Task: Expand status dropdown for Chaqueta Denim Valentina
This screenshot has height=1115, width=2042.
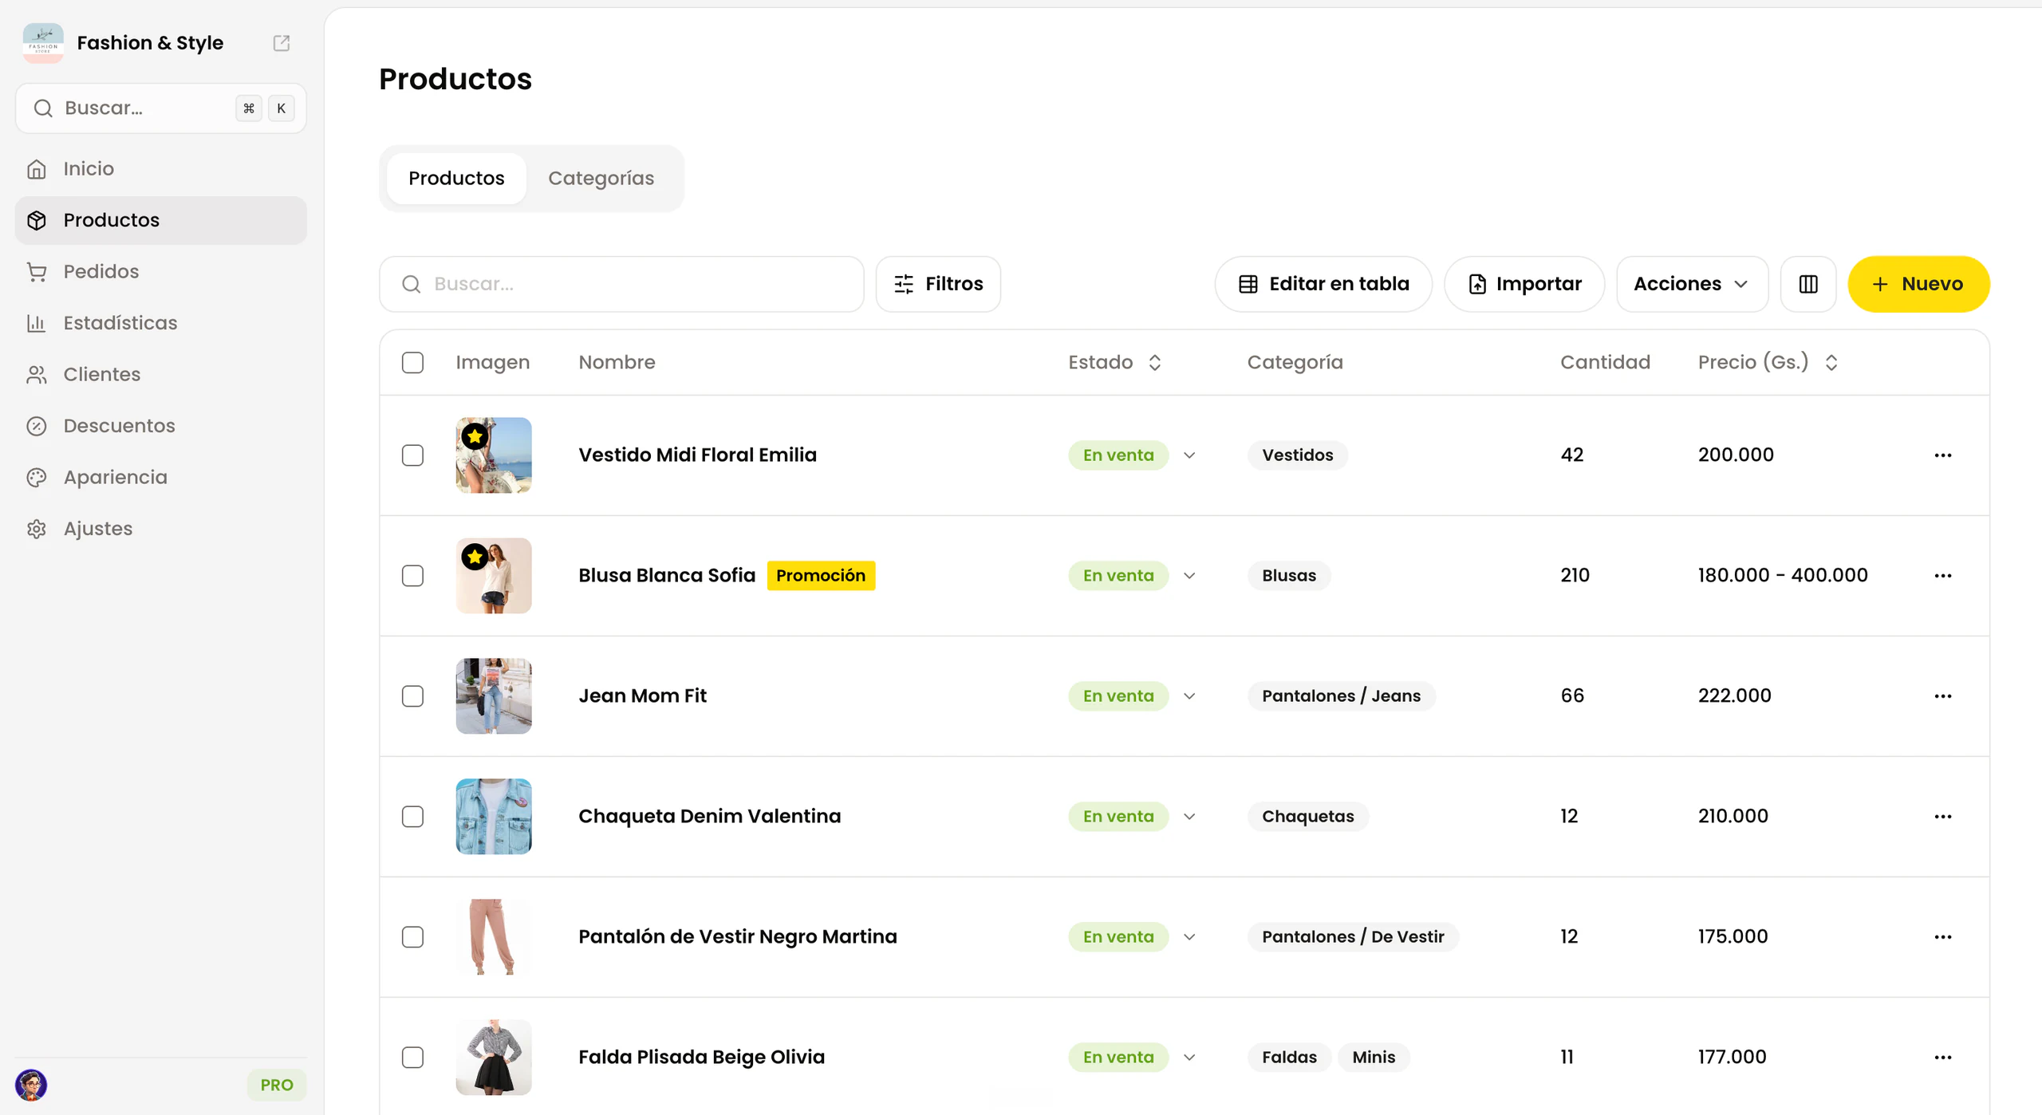Action: point(1189,817)
